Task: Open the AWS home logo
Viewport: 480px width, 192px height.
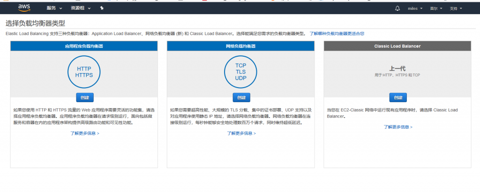Action: click(24, 8)
